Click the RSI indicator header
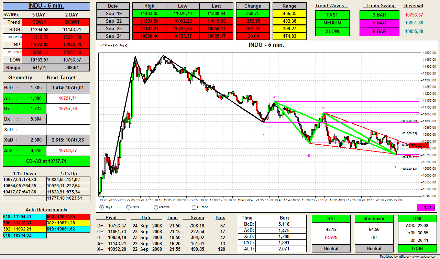Screen dimensions: 440x259 pos(331,219)
